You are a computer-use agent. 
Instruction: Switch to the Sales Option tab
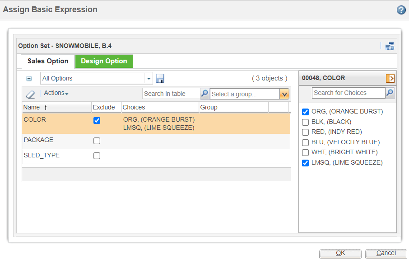[47, 61]
